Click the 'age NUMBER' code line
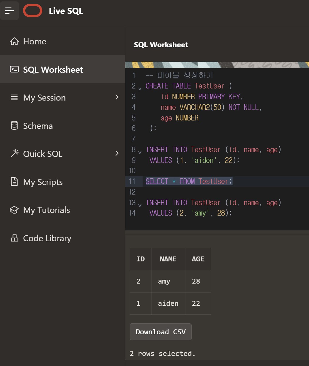Screen dimensions: 309x366 coord(180,118)
